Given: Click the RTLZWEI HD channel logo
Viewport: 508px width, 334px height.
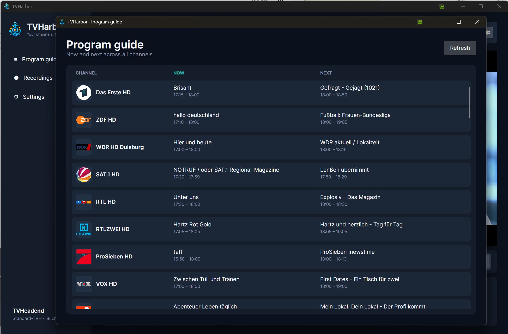Looking at the screenshot, I should point(84,229).
